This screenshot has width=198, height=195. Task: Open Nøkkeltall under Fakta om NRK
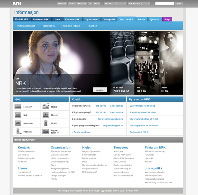tap(150, 155)
